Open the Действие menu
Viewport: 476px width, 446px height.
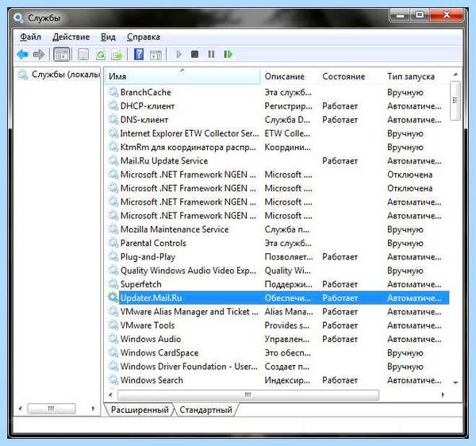point(71,37)
